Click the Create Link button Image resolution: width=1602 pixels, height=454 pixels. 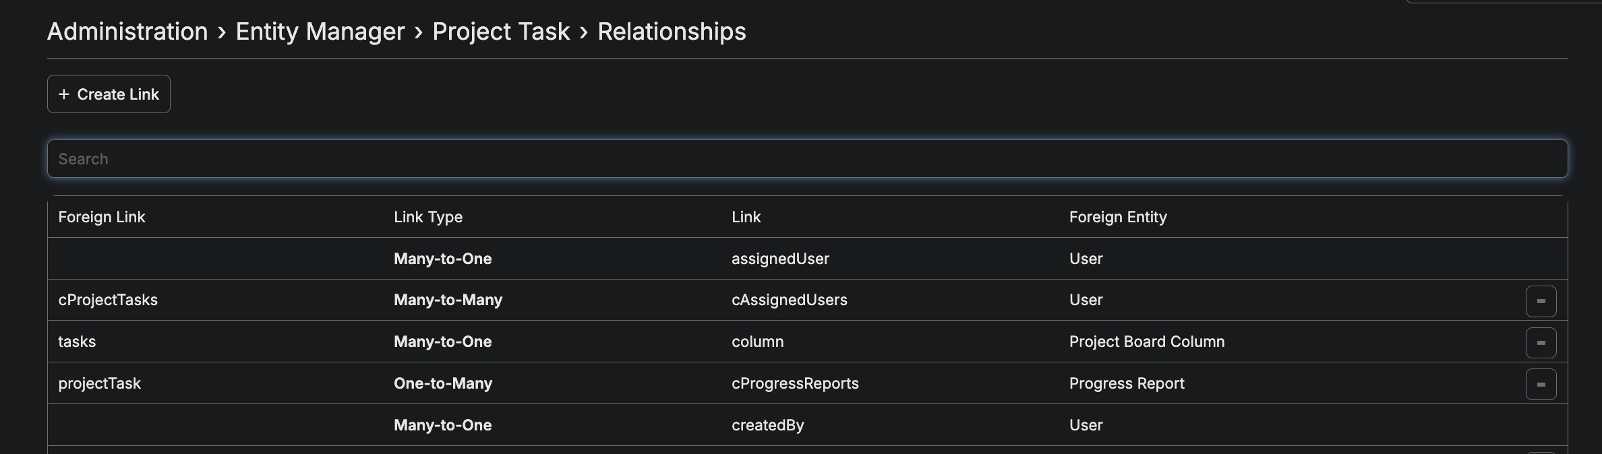tap(109, 94)
